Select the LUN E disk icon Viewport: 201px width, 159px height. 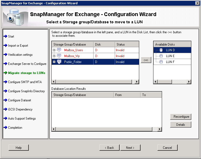161,56
